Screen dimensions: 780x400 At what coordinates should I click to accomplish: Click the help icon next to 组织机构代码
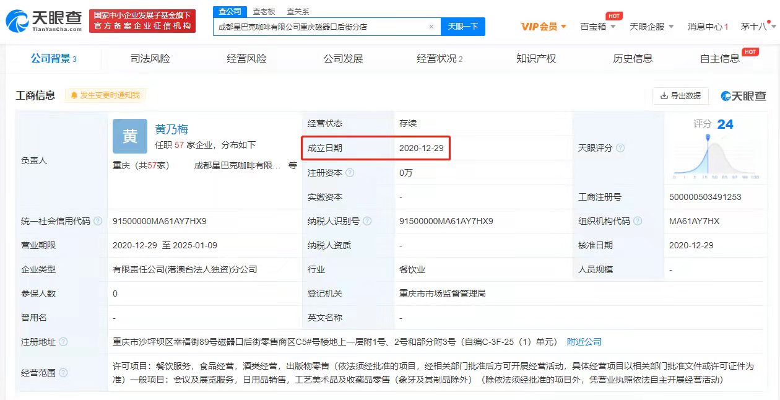tap(638, 222)
